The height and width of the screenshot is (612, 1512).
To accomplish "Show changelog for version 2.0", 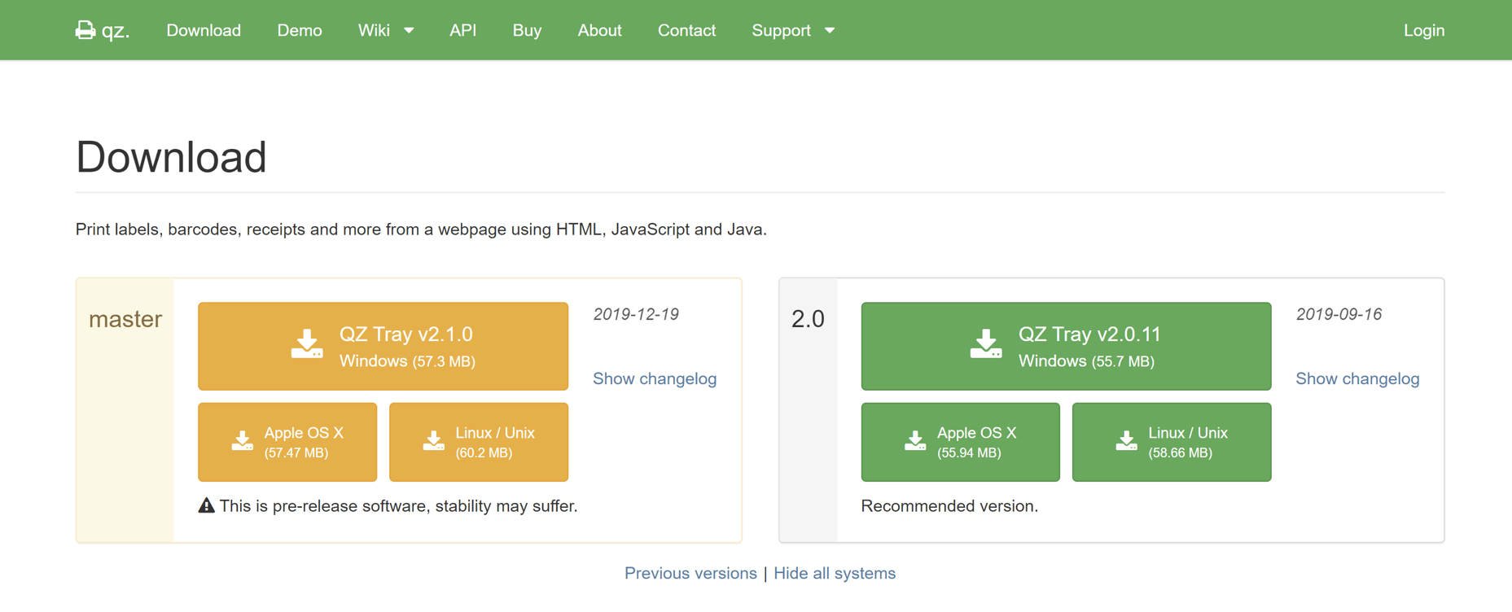I will pos(1357,378).
